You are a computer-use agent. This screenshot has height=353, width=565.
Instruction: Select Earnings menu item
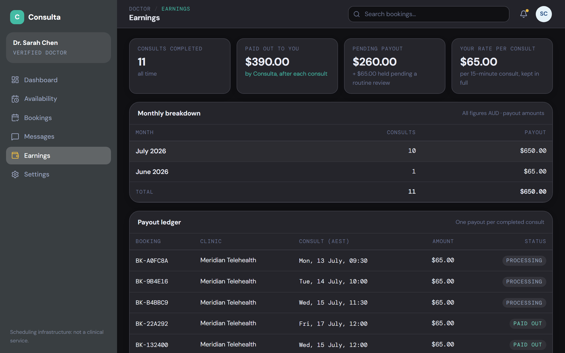(59, 156)
